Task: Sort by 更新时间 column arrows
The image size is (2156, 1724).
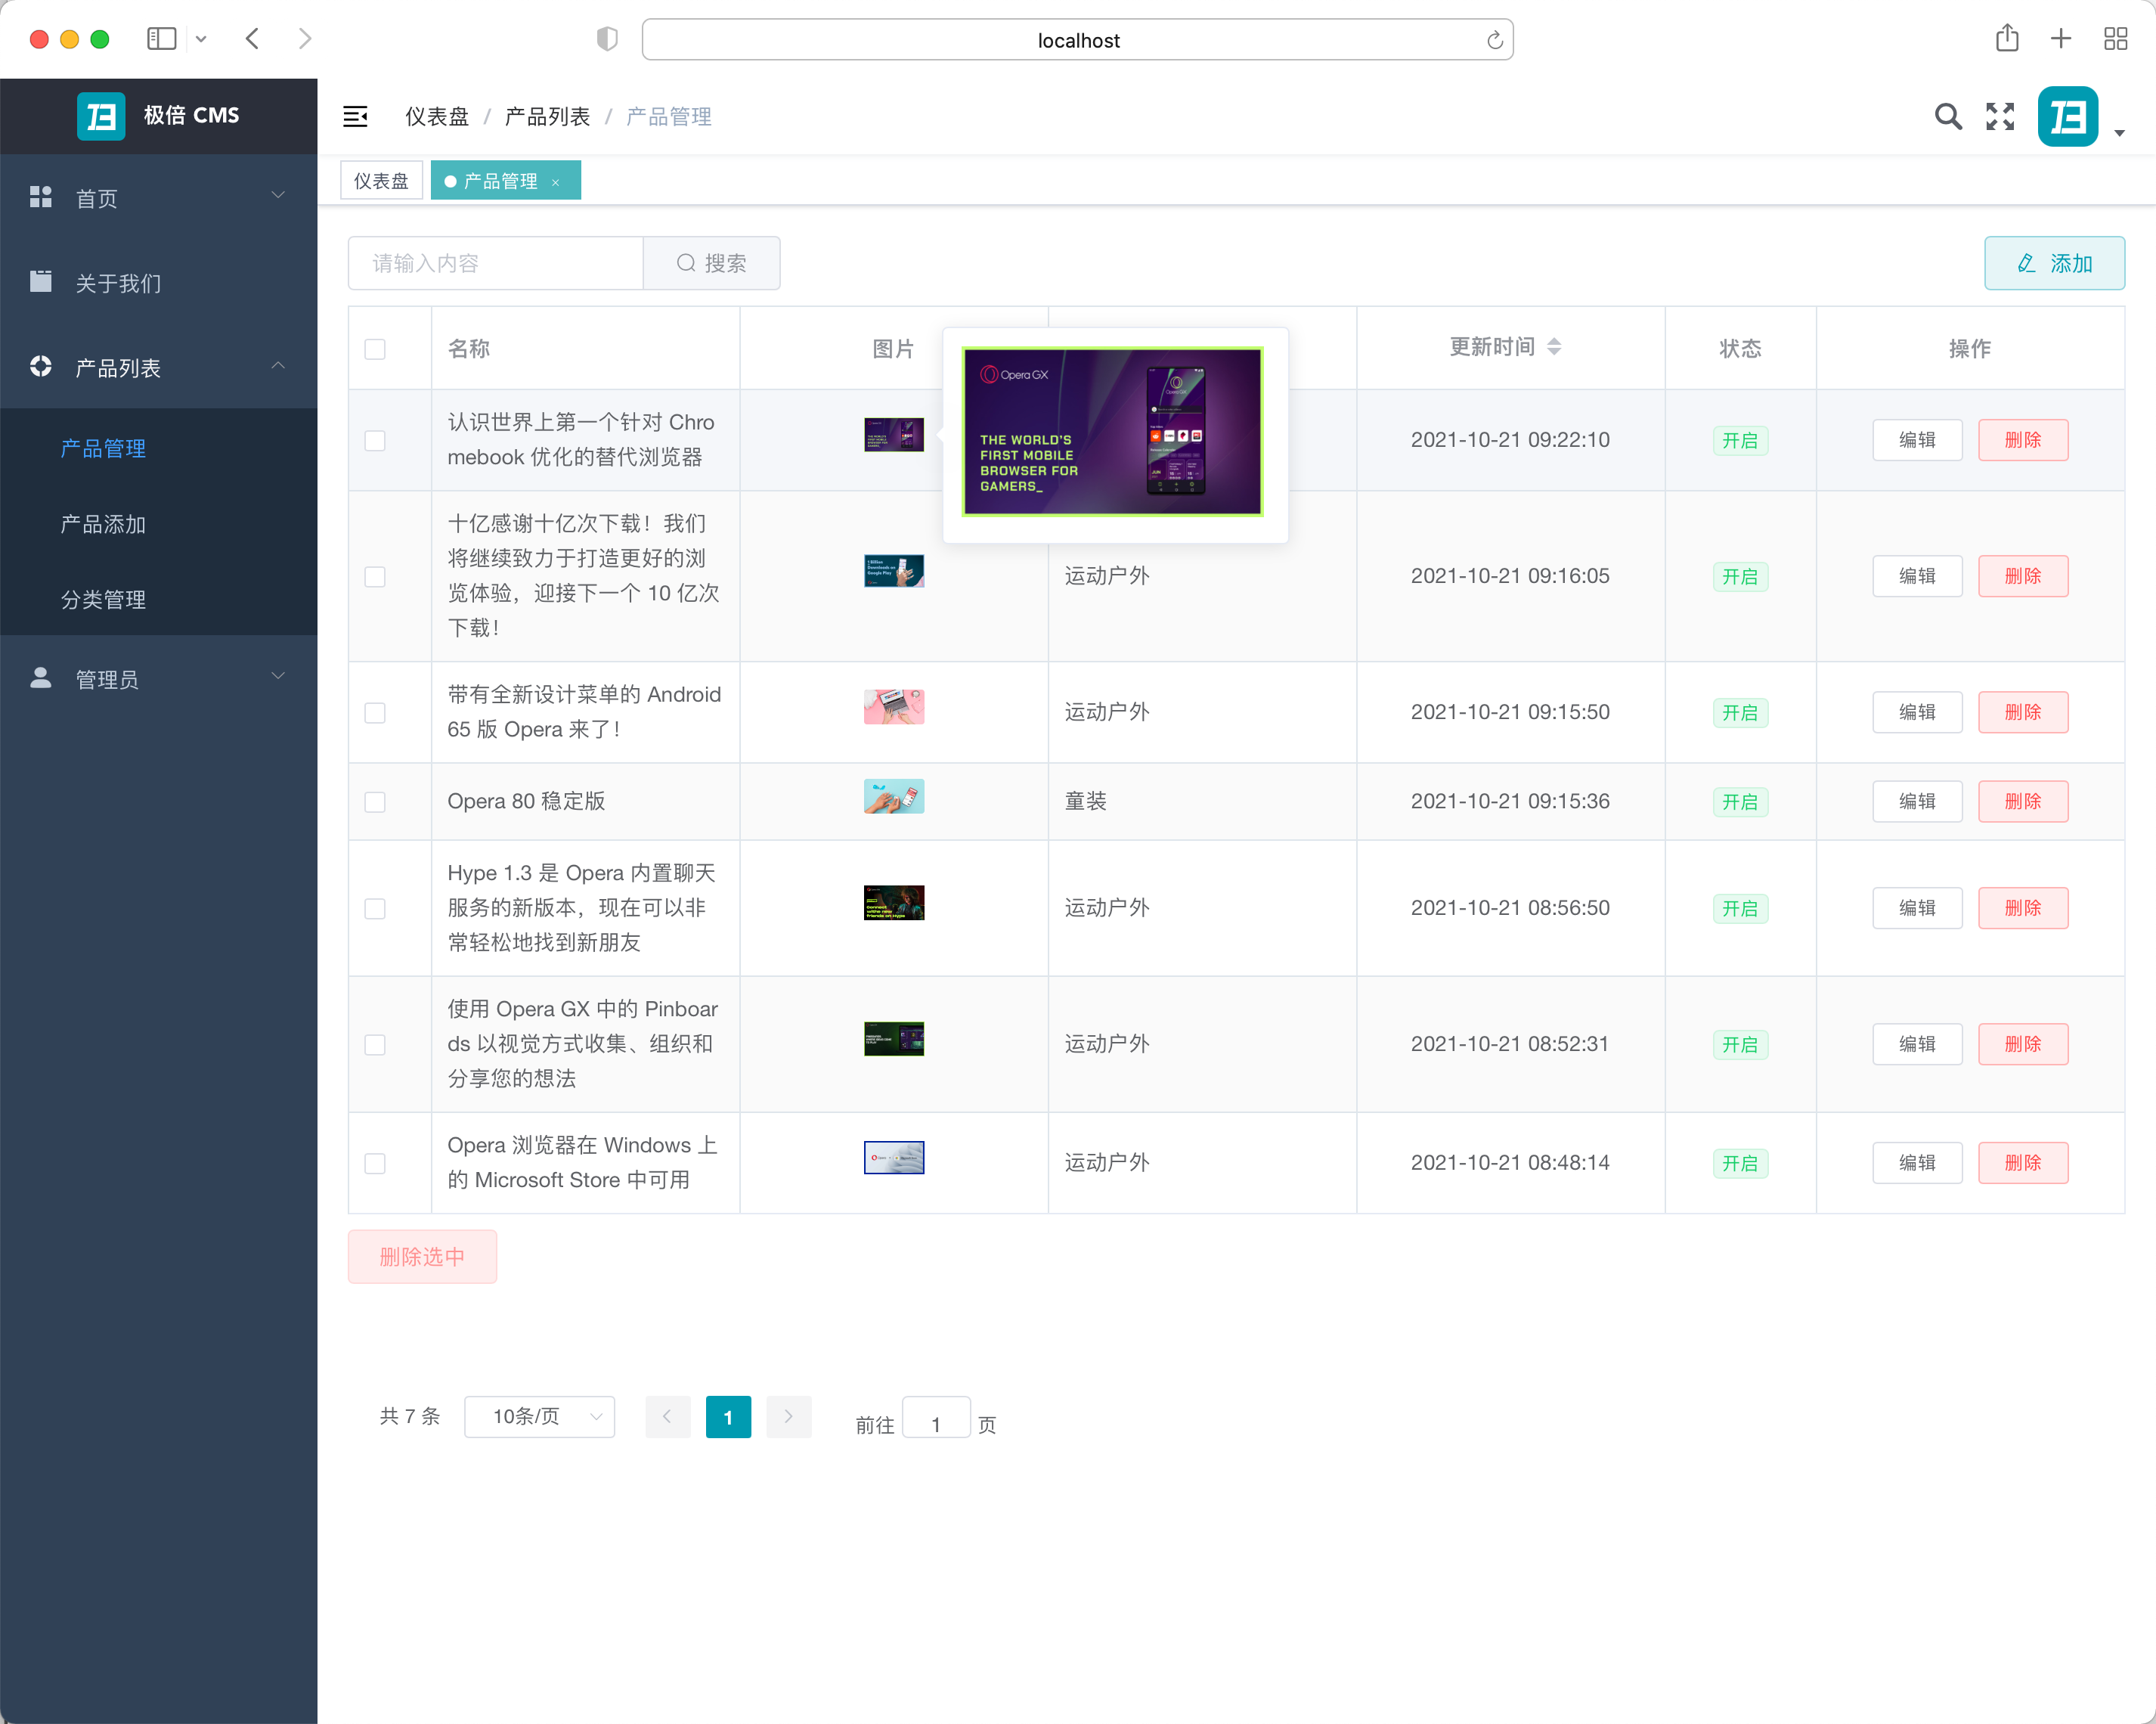Action: coord(1553,347)
